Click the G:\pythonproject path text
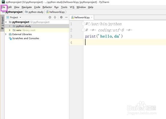This screenshot has height=119, width=166. (x=40, y=22)
